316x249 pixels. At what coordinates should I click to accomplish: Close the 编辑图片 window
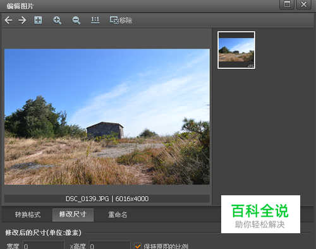[304, 4]
